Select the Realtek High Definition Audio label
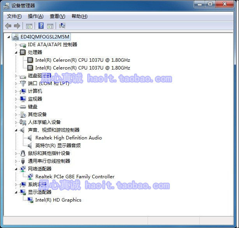The width and height of the screenshot is (239, 228). pyautogui.click(x=69, y=138)
